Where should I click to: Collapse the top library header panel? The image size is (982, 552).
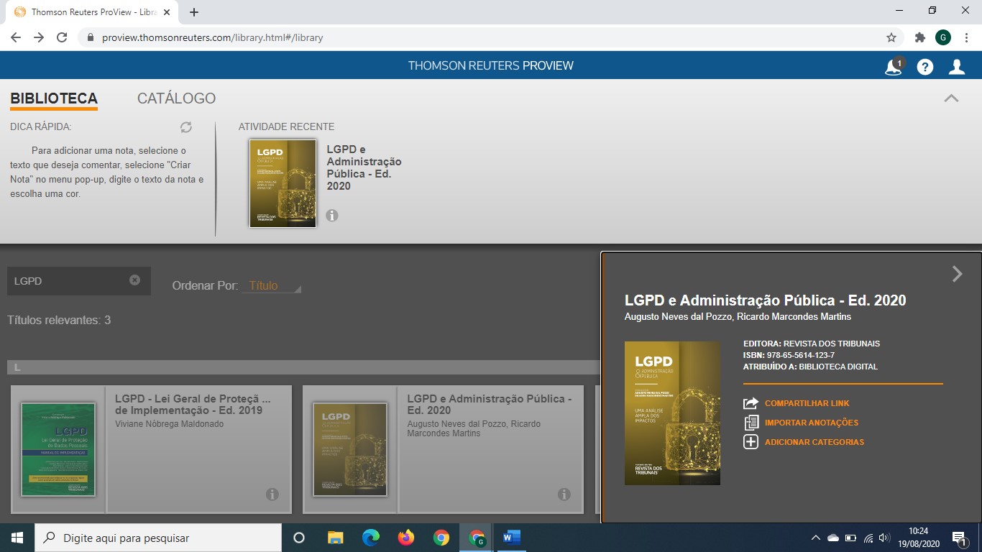pos(951,98)
